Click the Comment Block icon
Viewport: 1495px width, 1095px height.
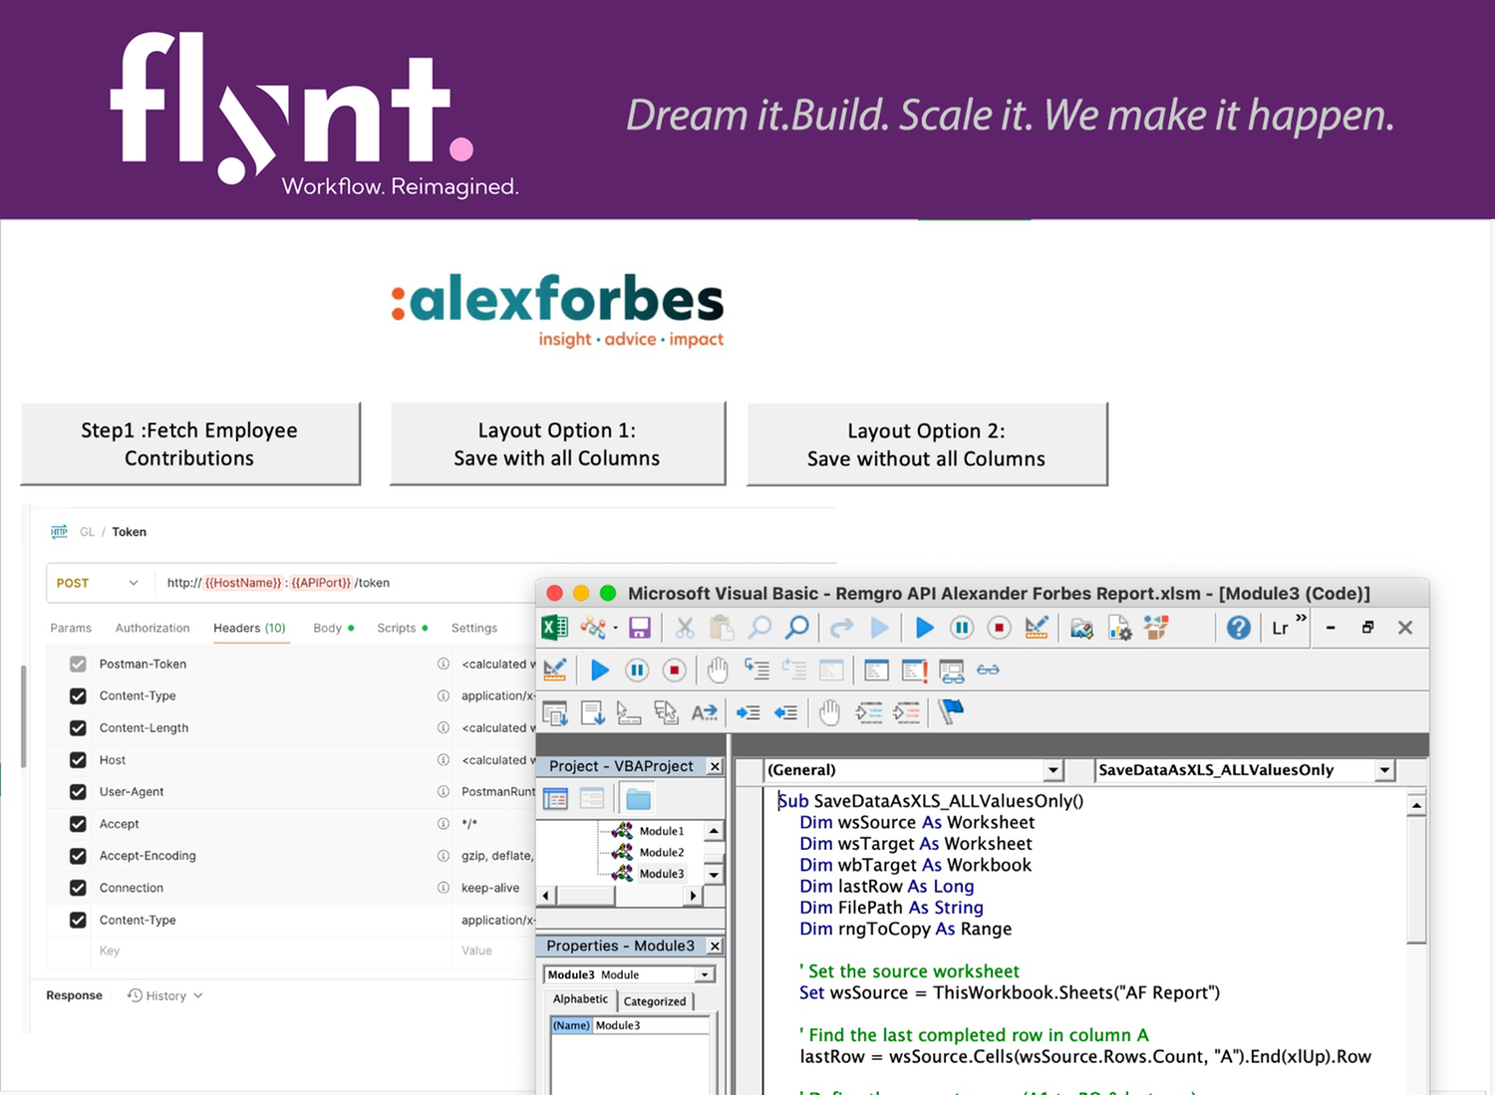869,712
